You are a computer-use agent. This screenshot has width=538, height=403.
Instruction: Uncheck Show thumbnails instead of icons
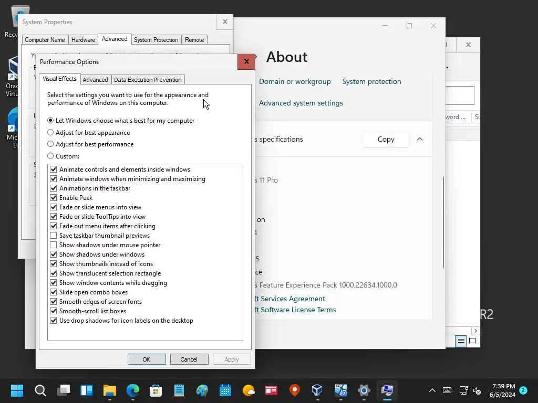click(x=53, y=264)
